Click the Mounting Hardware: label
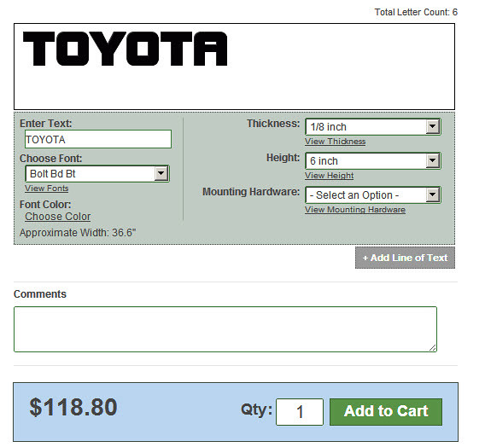 click(251, 192)
